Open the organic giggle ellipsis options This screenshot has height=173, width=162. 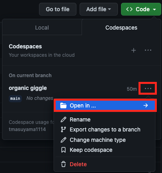(x=148, y=88)
